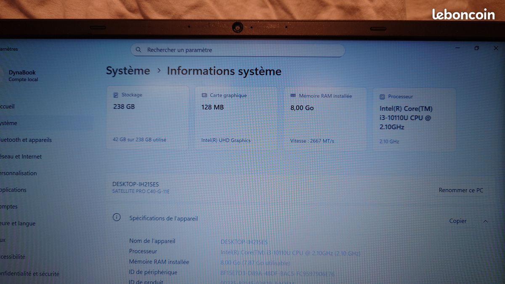Click the DynaBook Compte local profile
Screen dimensions: 505x284
(x=23, y=76)
